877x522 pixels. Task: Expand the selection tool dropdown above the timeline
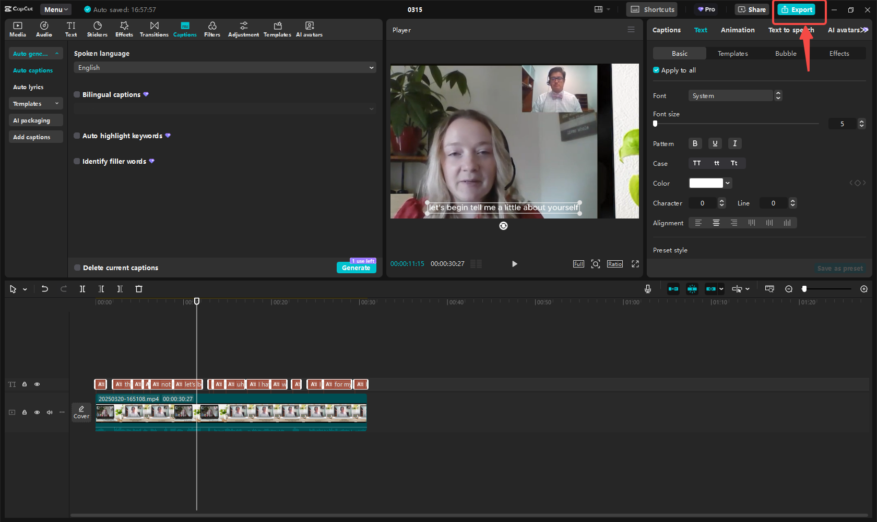24,288
